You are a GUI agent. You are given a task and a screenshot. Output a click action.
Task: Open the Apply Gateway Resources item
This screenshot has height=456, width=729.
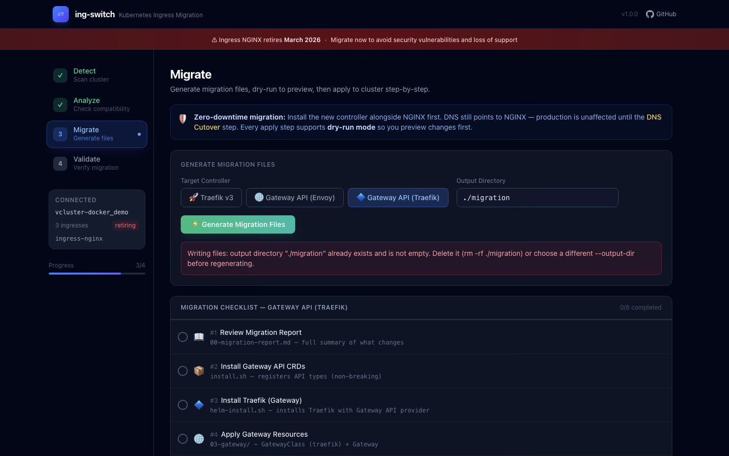point(421,439)
